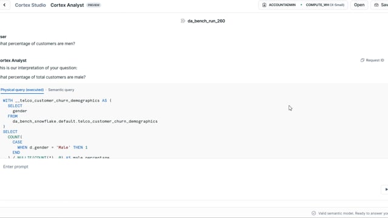The width and height of the screenshot is (388, 218).
Task: Open the Cortex Studio breadcrumb link
Action: tap(30, 5)
